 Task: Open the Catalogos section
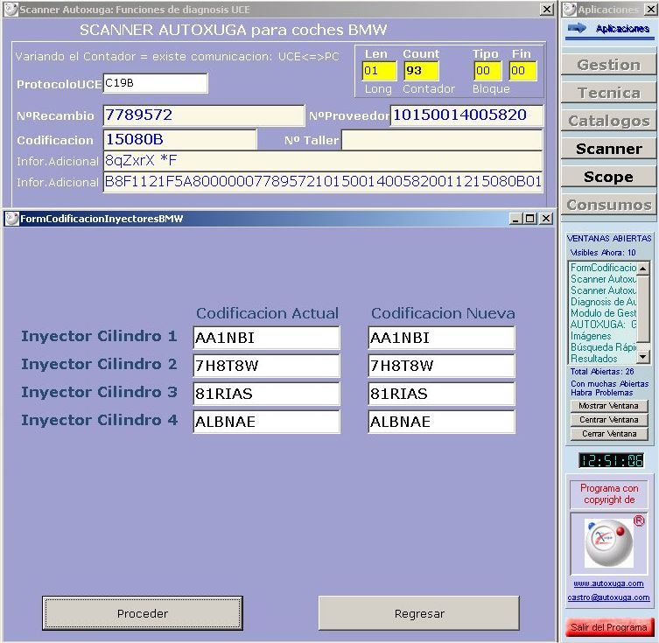[x=608, y=121]
